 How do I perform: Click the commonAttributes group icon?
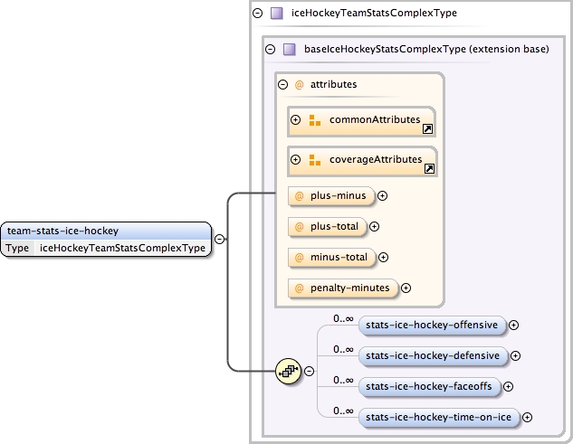click(x=315, y=120)
